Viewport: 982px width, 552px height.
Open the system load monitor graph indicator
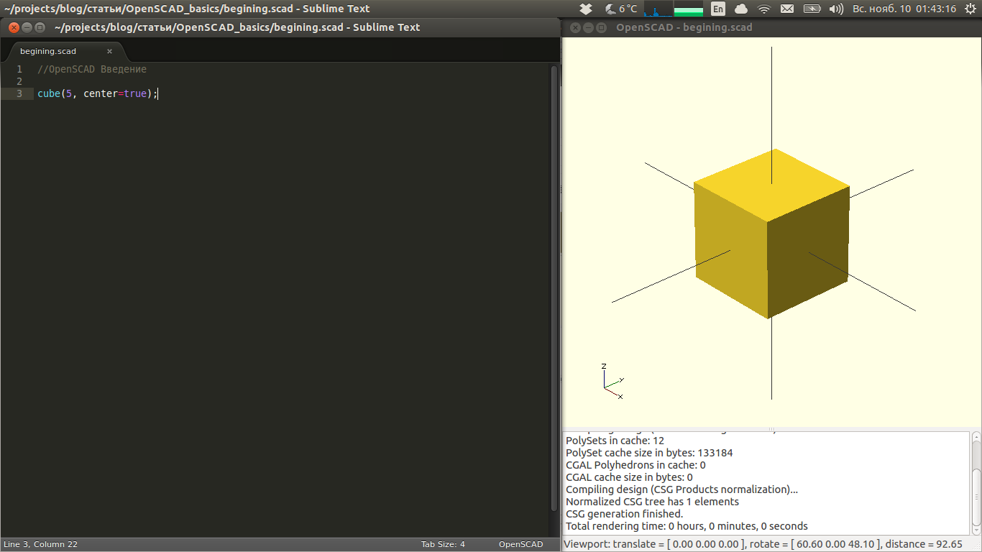coord(674,9)
